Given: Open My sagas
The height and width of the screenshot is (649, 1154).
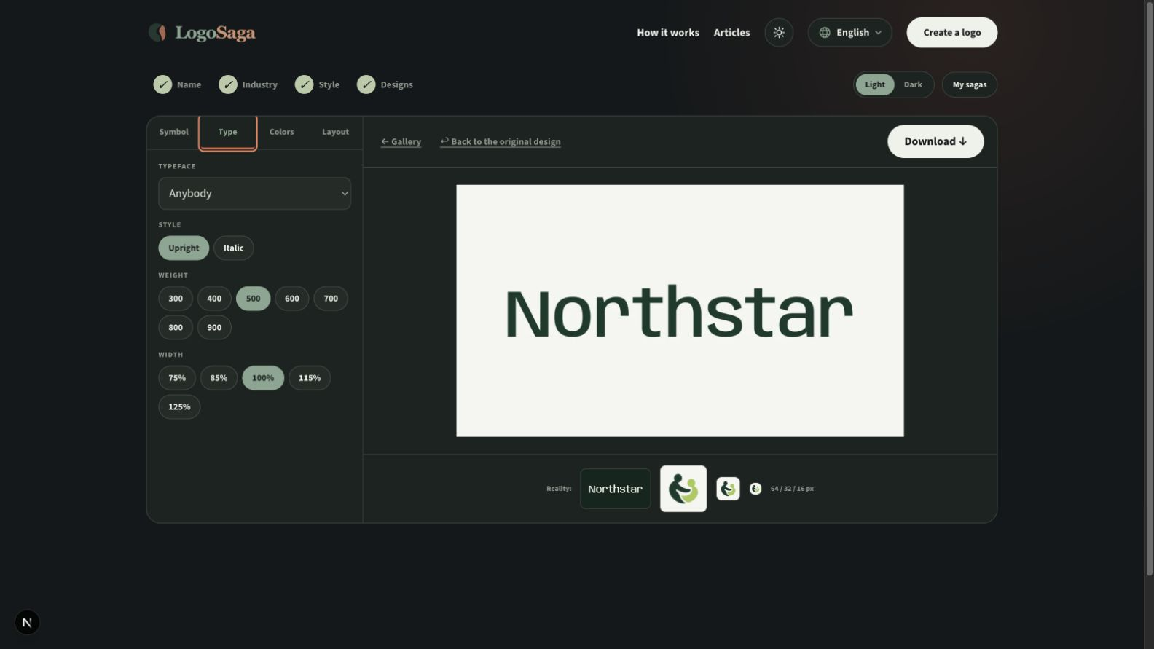Looking at the screenshot, I should [x=970, y=84].
